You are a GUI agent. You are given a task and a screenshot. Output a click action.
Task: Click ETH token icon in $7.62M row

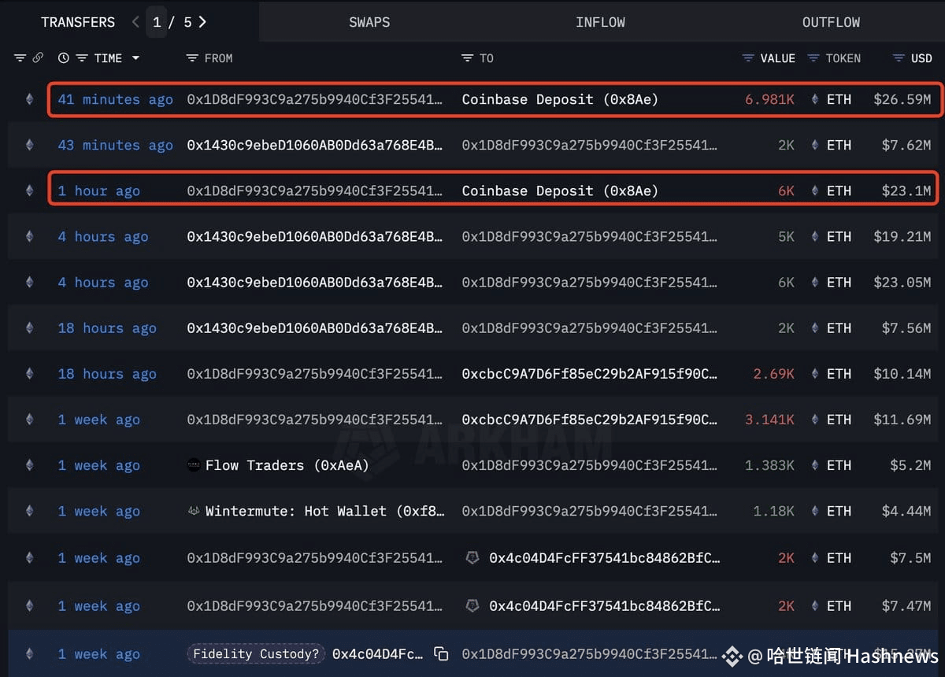(x=815, y=145)
